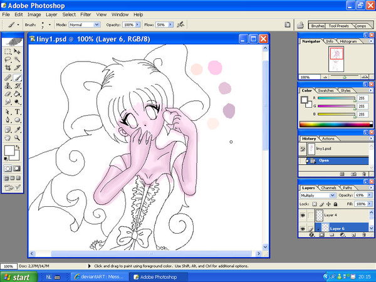The image size is (376, 282).
Task: Select the Paint Bucket tool
Action: point(17,94)
